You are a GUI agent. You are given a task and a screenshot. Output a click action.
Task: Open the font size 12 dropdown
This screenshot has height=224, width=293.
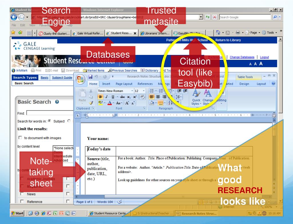[x=144, y=91]
